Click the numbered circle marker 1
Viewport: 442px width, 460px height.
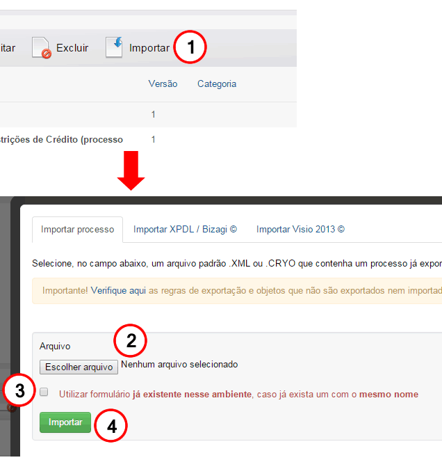[x=190, y=48]
